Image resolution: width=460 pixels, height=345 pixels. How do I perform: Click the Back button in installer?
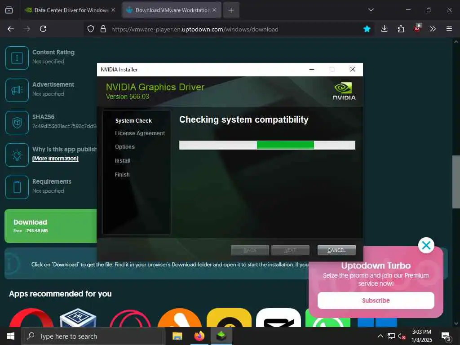(x=250, y=250)
